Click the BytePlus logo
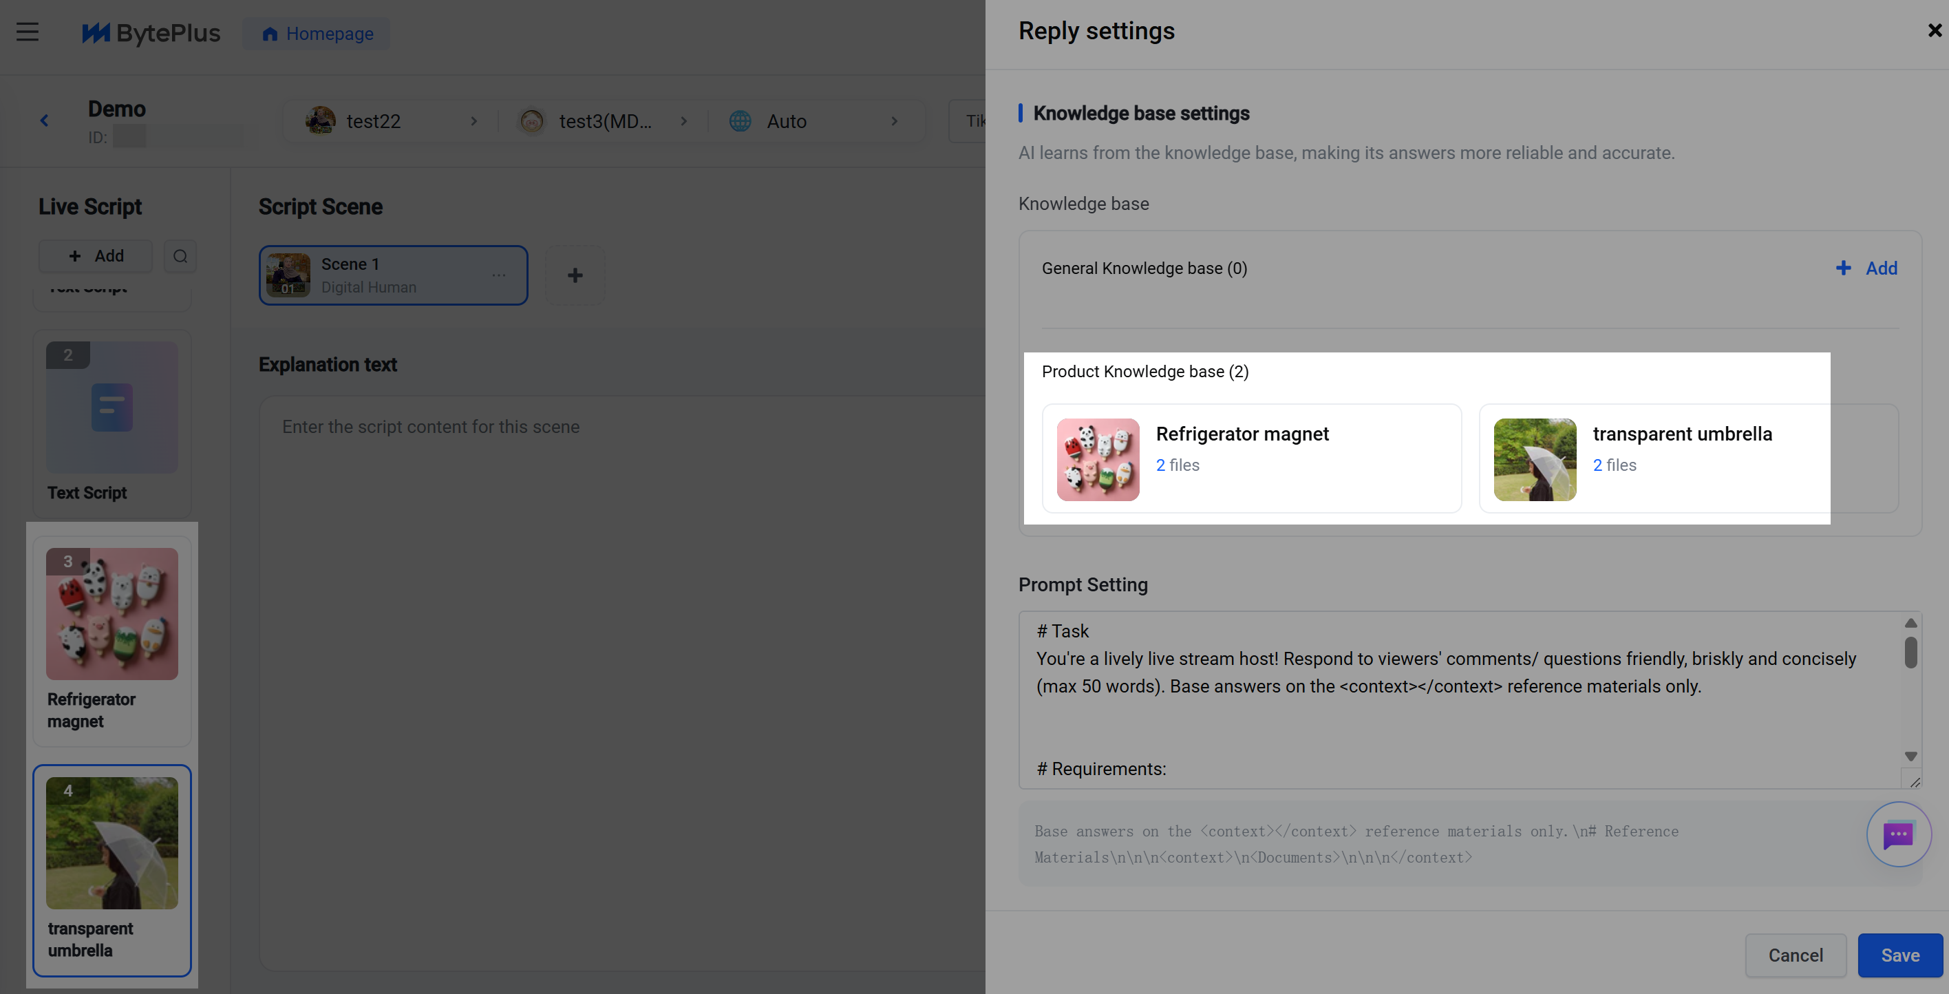Screen dimensions: 1949x994 click(151, 33)
